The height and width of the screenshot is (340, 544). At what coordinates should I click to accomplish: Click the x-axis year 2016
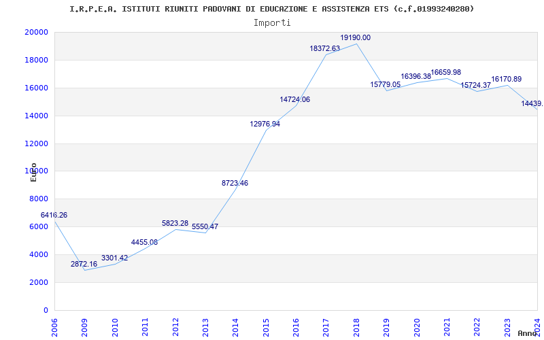tap(296, 327)
